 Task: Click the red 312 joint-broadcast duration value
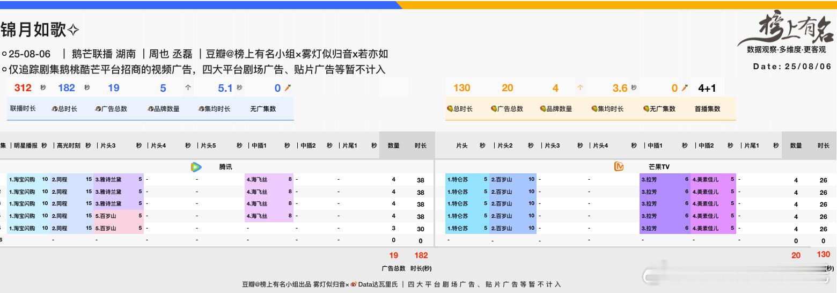(23, 88)
